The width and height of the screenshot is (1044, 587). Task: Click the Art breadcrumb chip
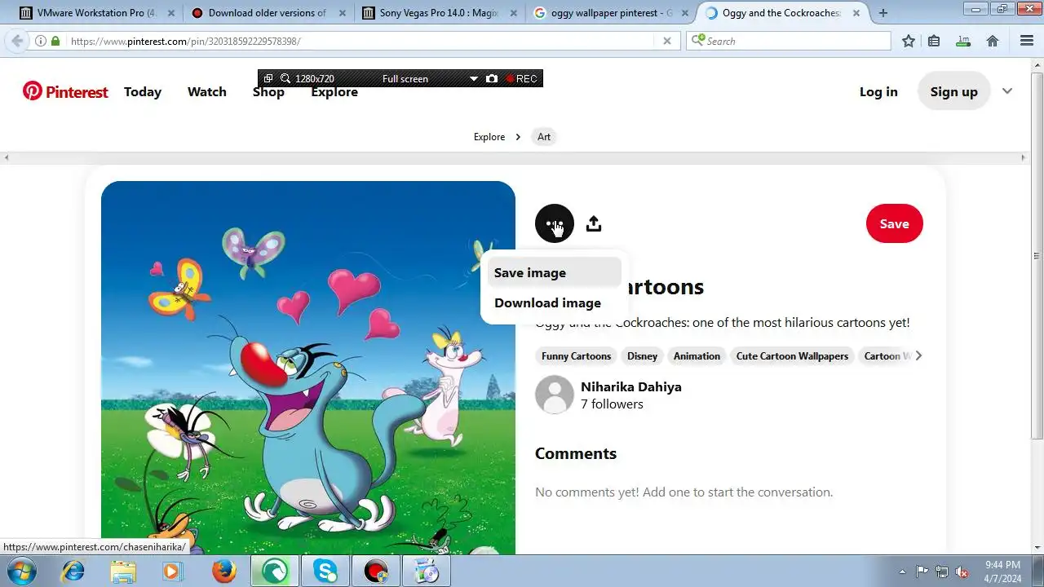point(544,137)
